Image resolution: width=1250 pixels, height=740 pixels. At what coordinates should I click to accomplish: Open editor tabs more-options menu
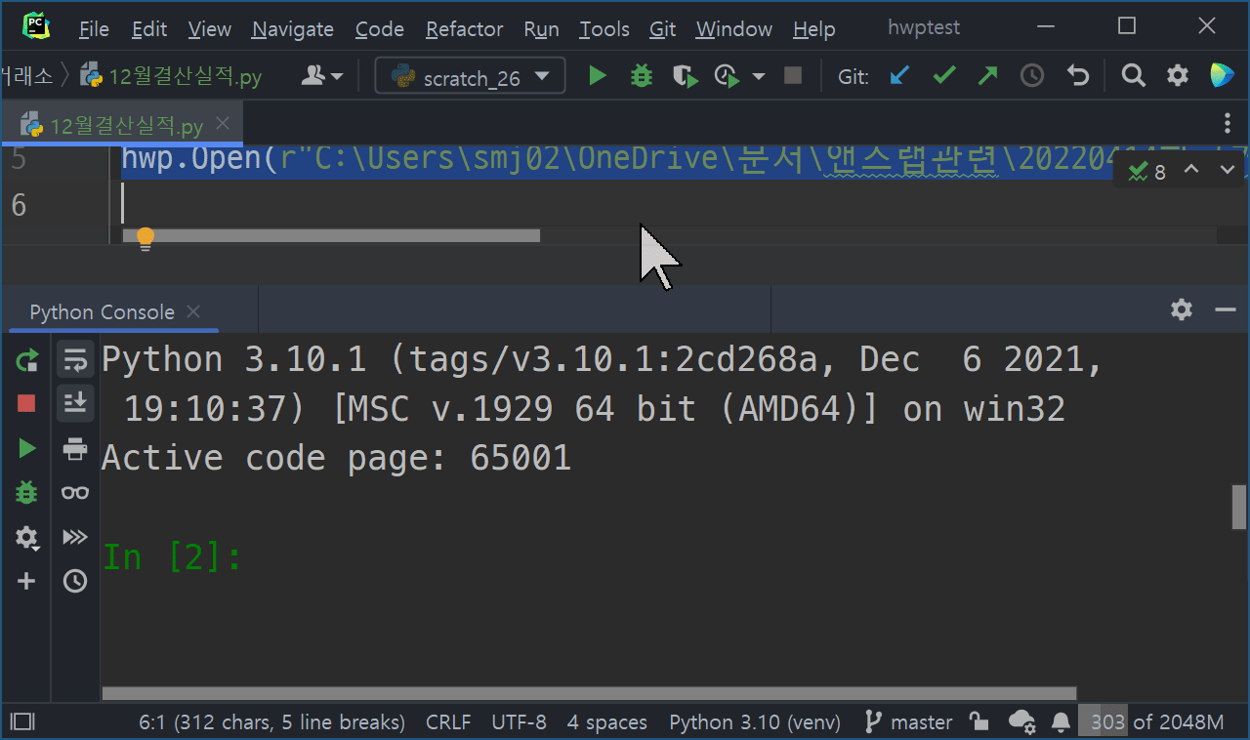point(1228,123)
